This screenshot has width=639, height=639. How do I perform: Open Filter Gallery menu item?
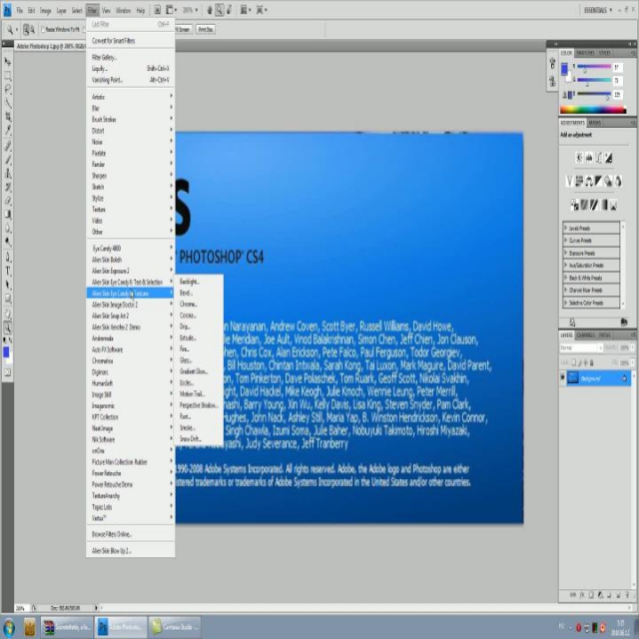[x=131, y=58]
